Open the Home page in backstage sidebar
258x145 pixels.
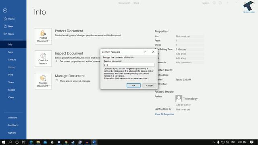point(11,19)
